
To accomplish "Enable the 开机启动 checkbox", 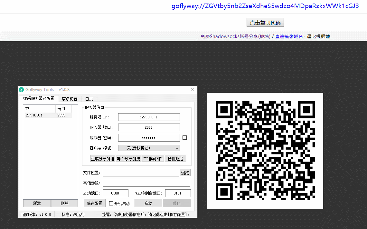I will [x=111, y=204].
